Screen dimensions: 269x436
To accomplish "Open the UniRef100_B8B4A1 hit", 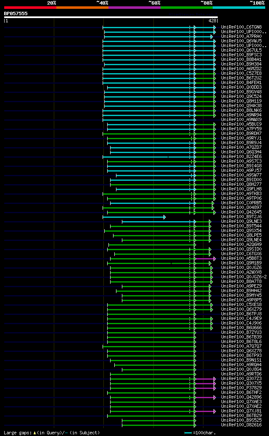I will tap(241, 60).
